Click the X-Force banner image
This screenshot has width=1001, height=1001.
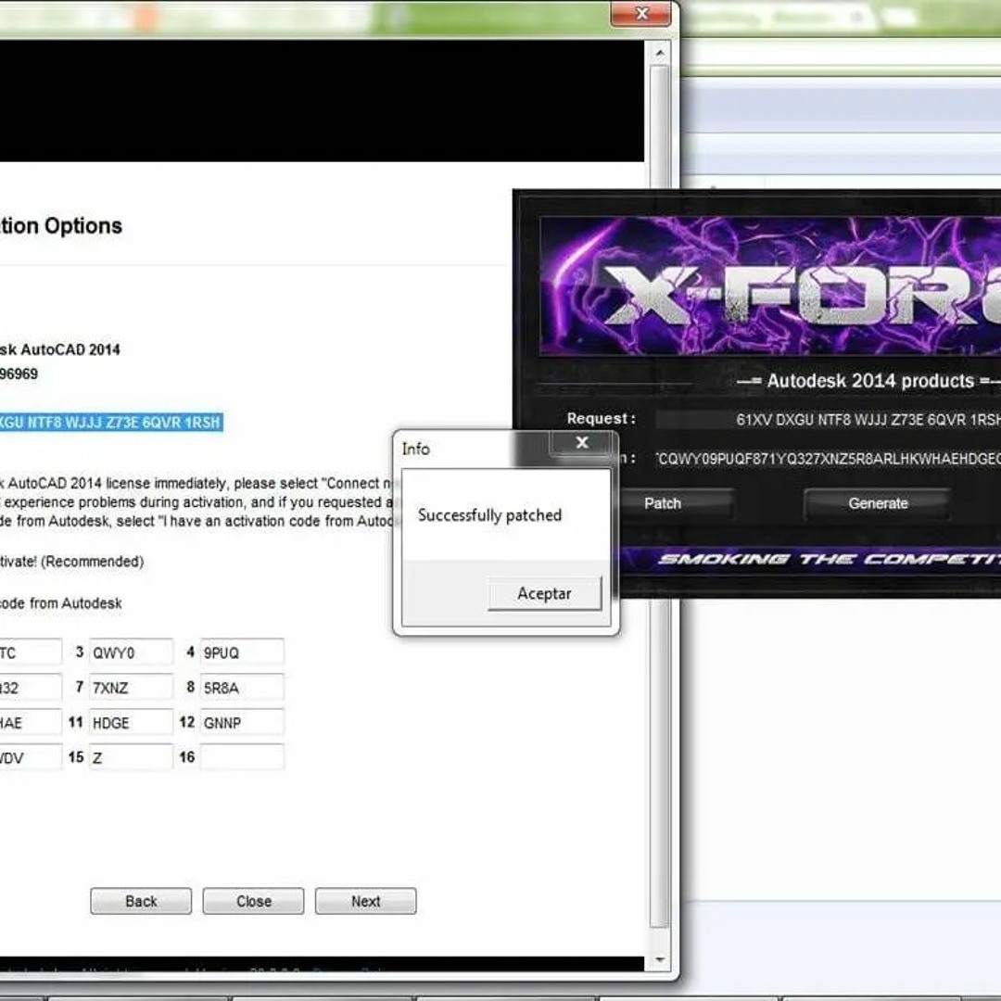pos(769,285)
